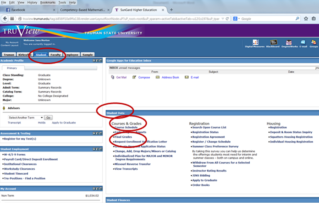Open the Tools menu

[x=62, y=3]
